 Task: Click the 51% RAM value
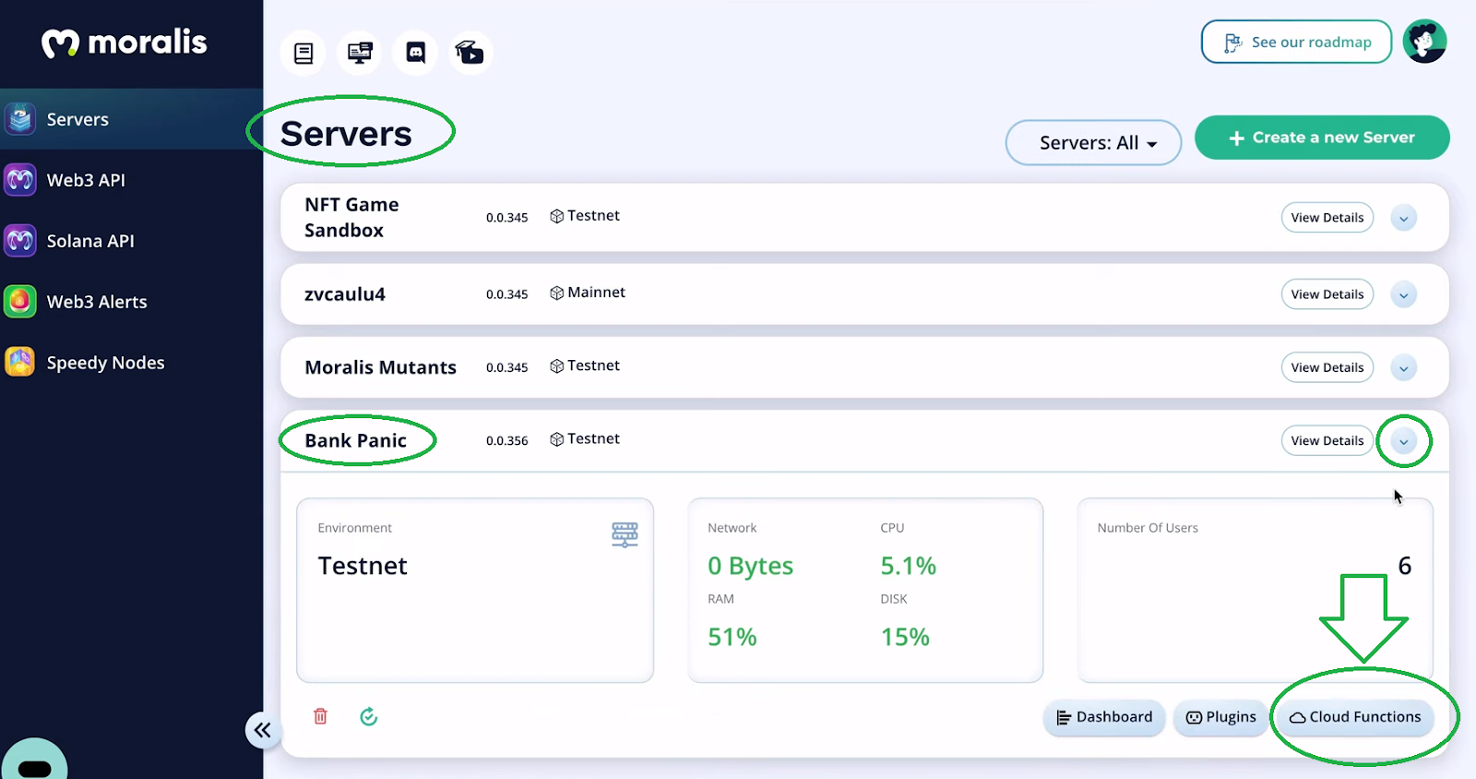pyautogui.click(x=732, y=637)
